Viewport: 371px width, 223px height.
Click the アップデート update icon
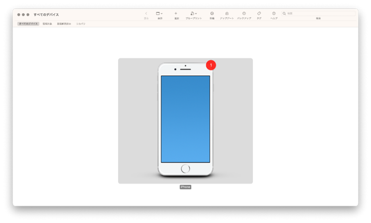pyautogui.click(x=227, y=14)
